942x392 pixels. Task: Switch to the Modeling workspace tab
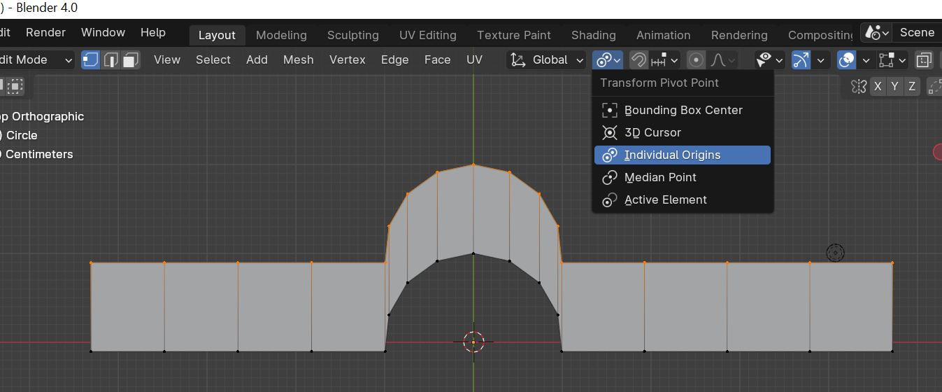tap(281, 35)
